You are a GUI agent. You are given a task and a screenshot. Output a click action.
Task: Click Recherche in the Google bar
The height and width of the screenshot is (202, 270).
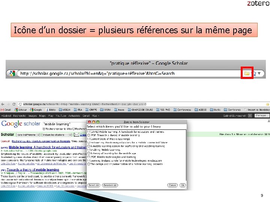[19, 116]
